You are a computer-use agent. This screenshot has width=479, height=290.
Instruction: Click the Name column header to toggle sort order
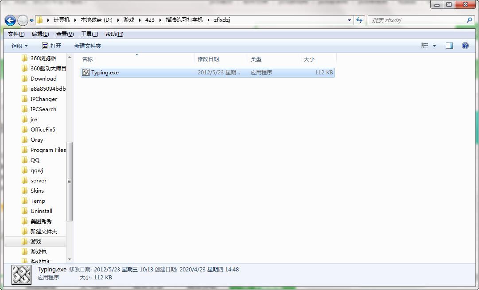[x=87, y=59]
